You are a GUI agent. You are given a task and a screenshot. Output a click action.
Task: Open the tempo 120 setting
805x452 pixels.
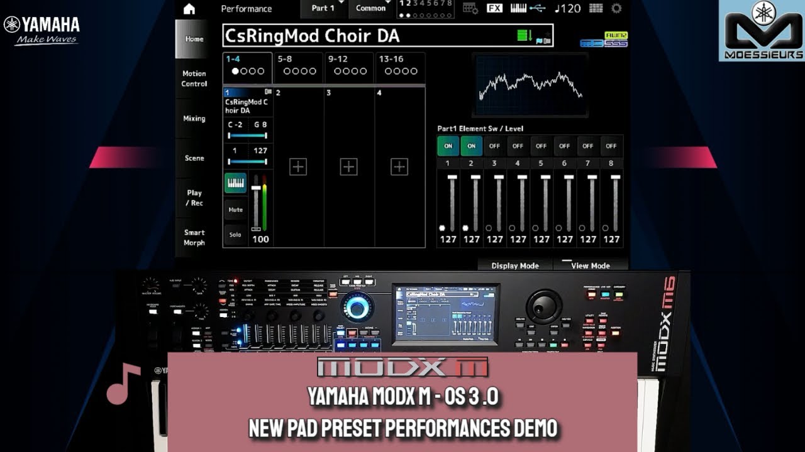pos(568,8)
